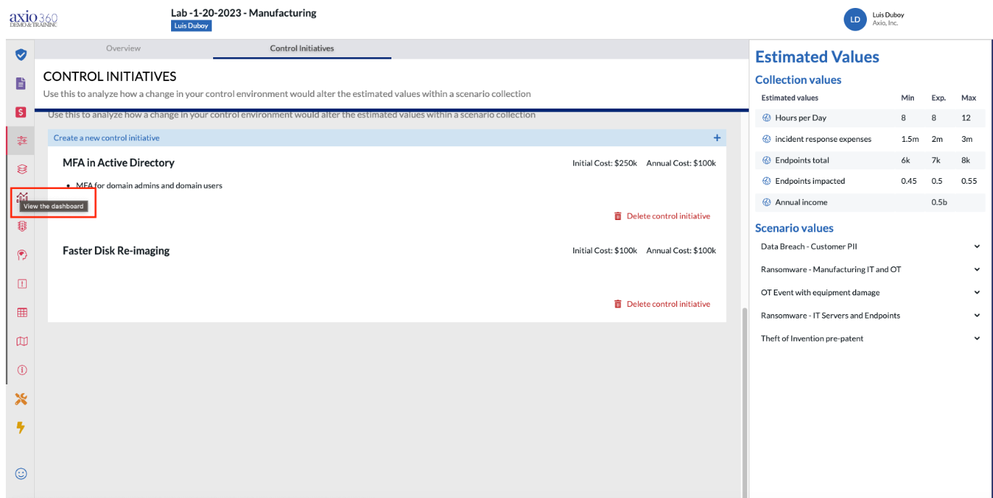The width and height of the screenshot is (993, 498).
Task: Click Initial Cost: $250k value
Action: [604, 164]
